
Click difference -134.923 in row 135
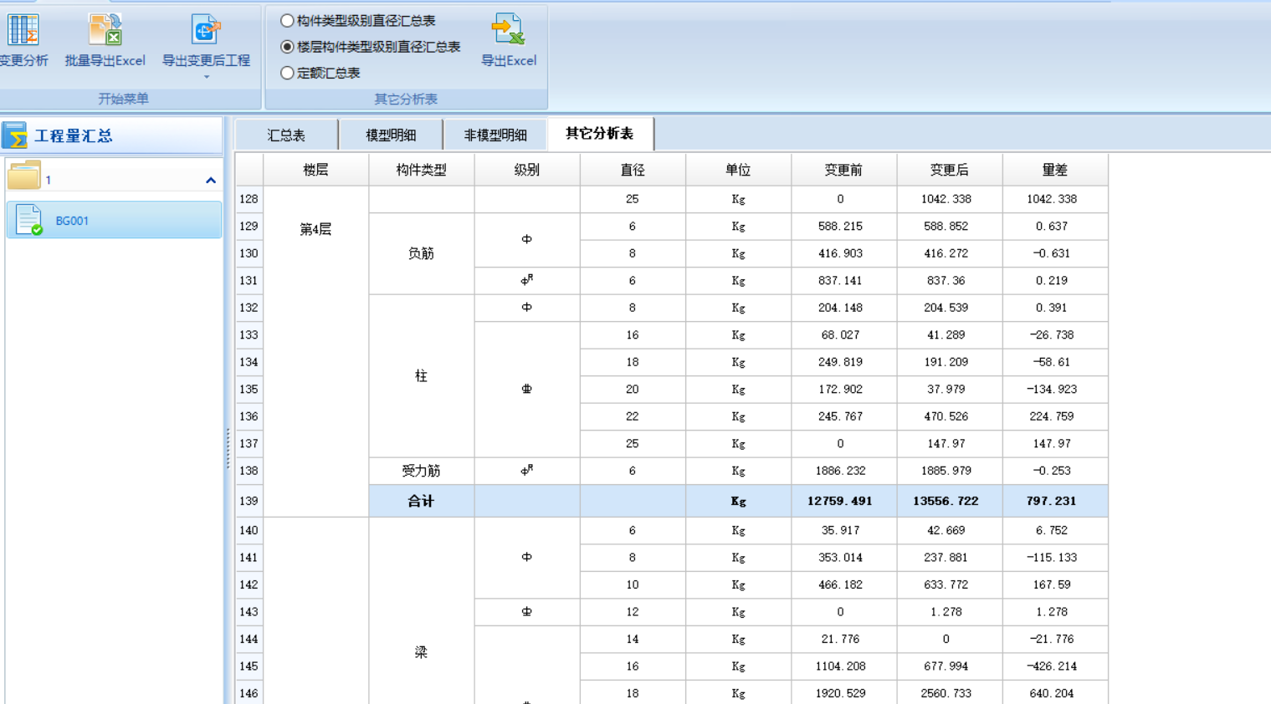click(x=1052, y=390)
